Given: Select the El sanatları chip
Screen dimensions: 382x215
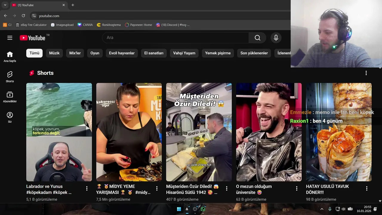Looking at the screenshot, I should point(154,53).
